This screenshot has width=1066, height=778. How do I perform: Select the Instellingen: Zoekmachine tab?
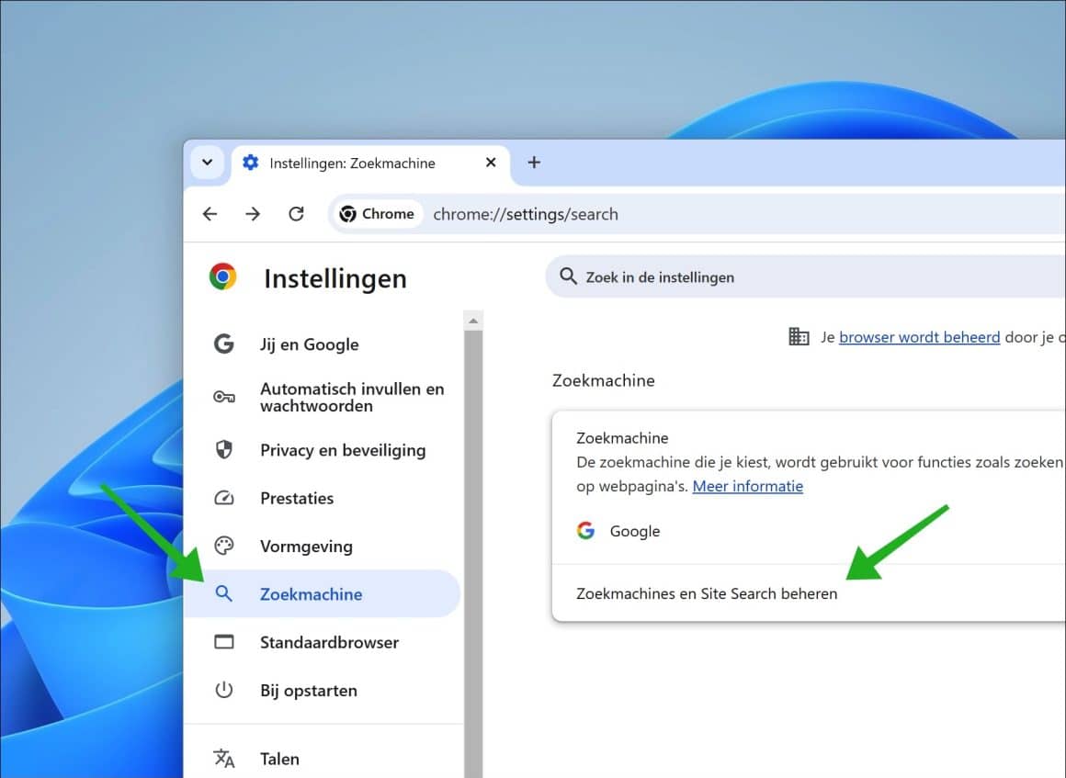pos(352,163)
